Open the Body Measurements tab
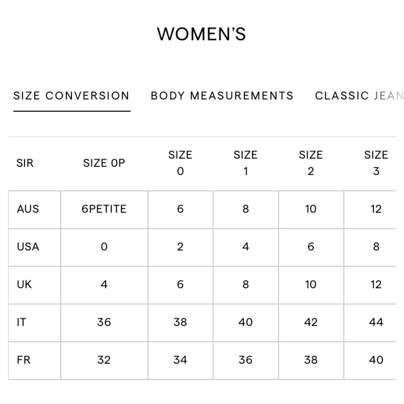 click(222, 96)
